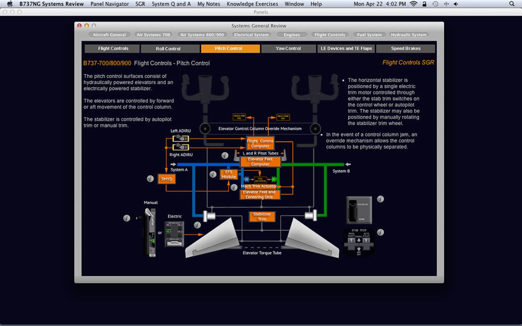This screenshot has height=326, width=522.
Task: Select Air Systems 700 button
Action: point(153,35)
